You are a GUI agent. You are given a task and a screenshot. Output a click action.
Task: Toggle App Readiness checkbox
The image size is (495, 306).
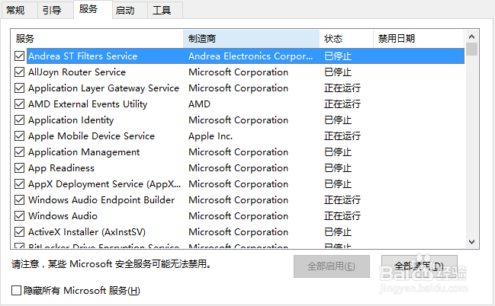tap(19, 168)
